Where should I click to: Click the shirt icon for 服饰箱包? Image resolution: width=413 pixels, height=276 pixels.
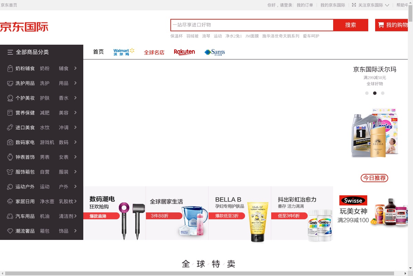click(x=10, y=172)
